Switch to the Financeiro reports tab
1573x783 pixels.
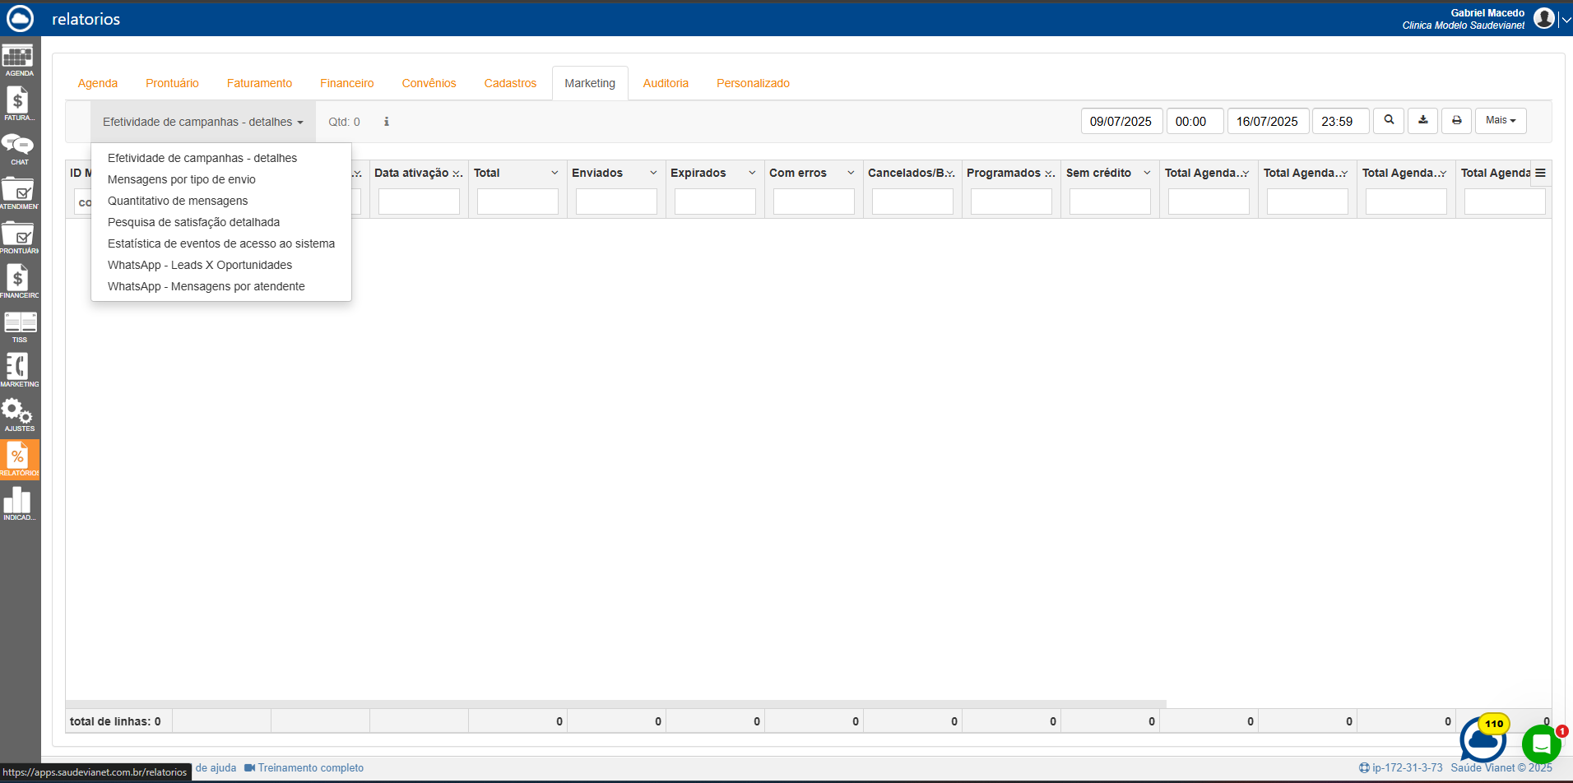click(x=346, y=83)
